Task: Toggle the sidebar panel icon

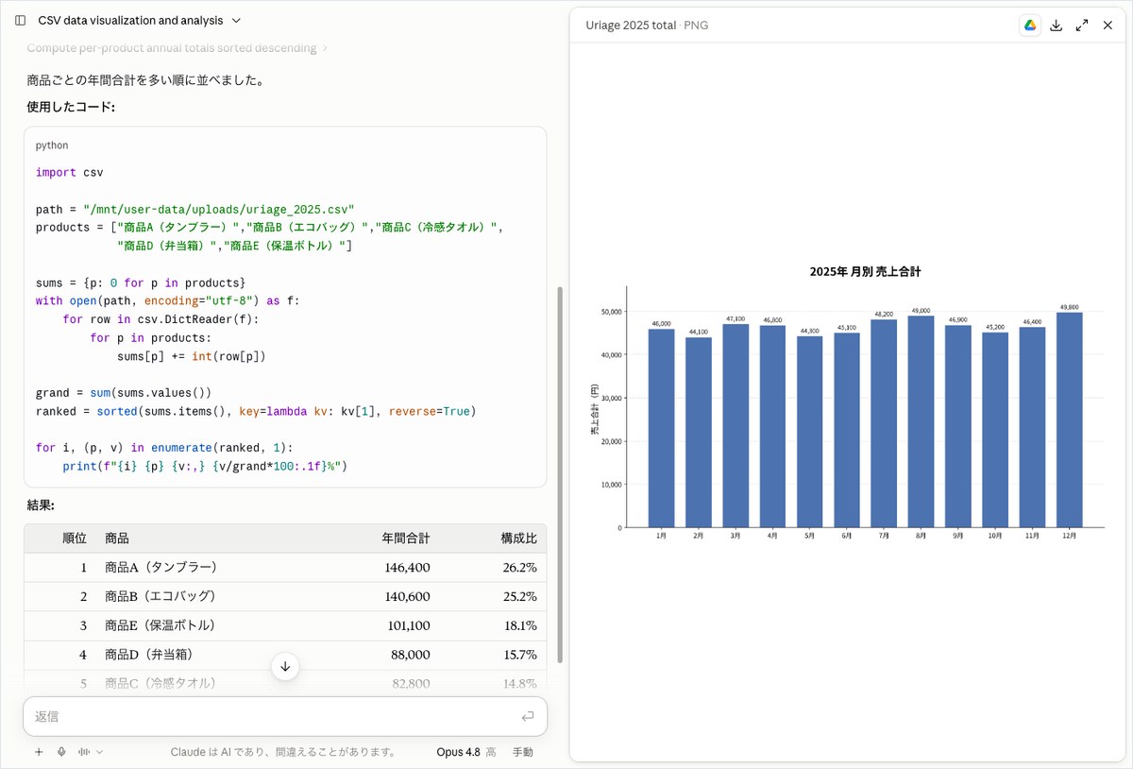Action: (x=20, y=20)
